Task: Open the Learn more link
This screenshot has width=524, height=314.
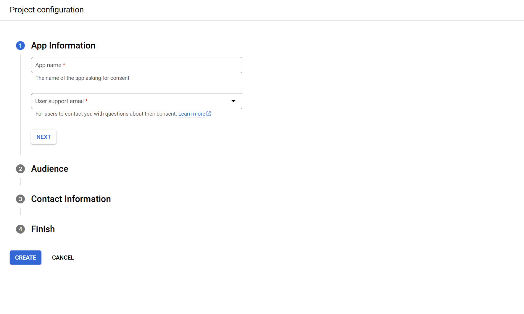Action: [x=191, y=114]
